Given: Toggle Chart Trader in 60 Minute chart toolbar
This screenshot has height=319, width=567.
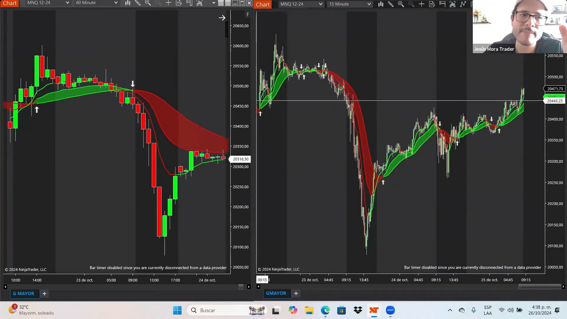Looking at the screenshot, I should (x=189, y=3).
